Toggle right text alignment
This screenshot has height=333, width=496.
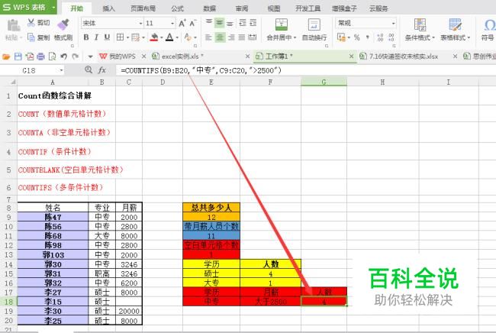coord(231,37)
